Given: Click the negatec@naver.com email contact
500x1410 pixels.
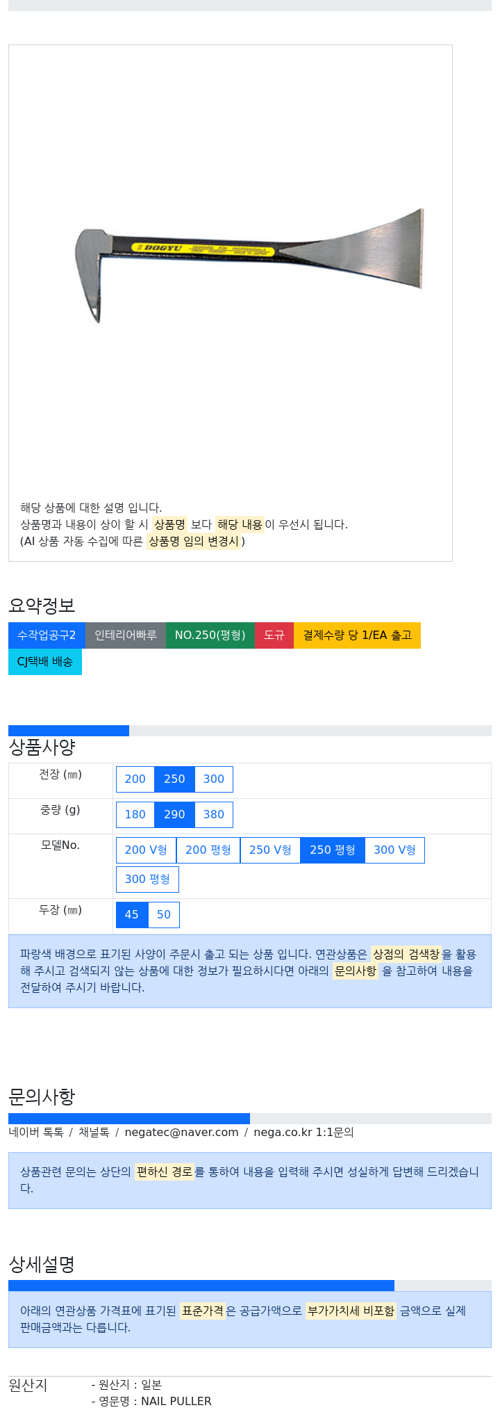Looking at the screenshot, I should (182, 1133).
